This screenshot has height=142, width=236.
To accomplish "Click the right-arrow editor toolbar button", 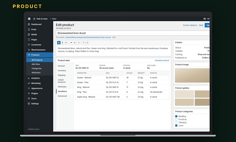I will pos(78,43).
